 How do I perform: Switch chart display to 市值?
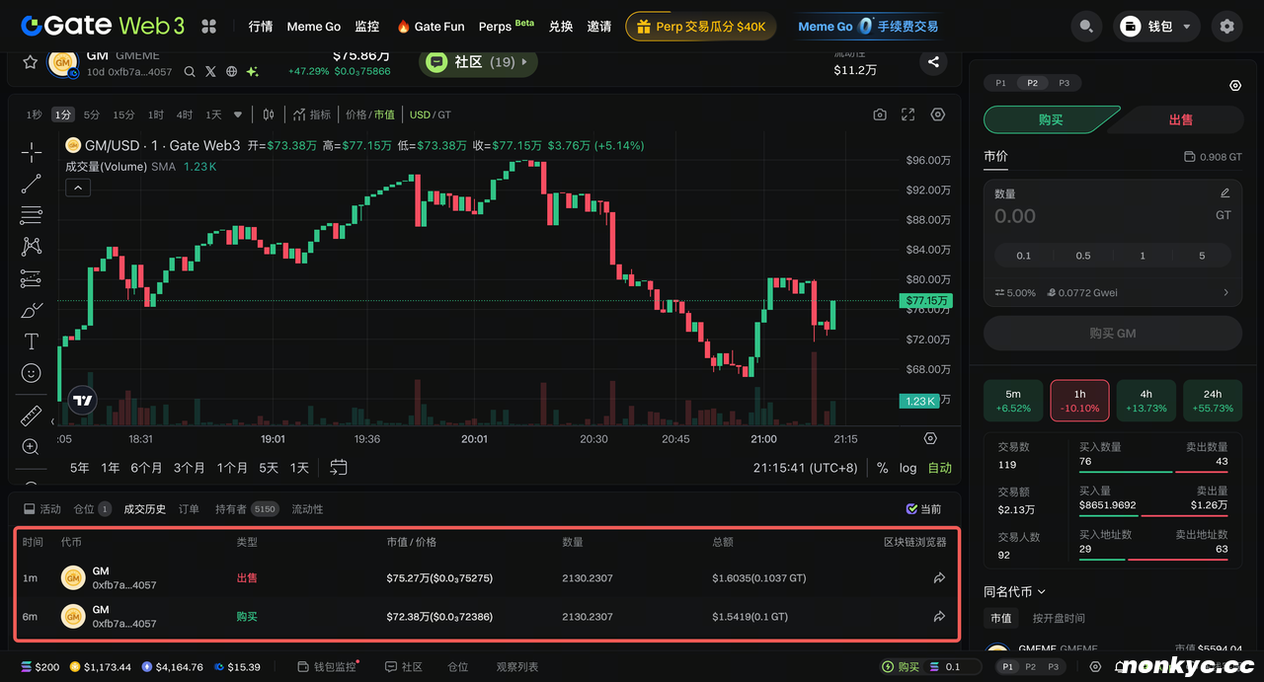[384, 114]
